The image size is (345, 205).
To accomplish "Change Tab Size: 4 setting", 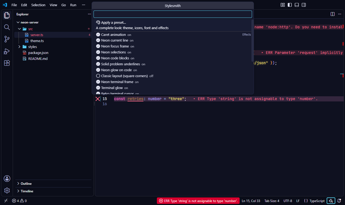I will (x=272, y=201).
